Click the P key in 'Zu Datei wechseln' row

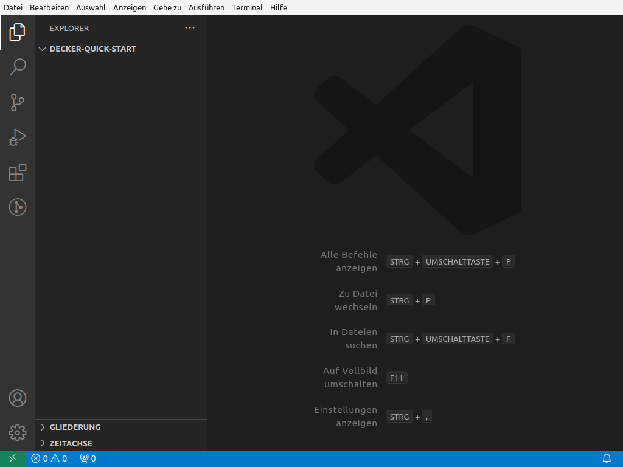pos(428,300)
